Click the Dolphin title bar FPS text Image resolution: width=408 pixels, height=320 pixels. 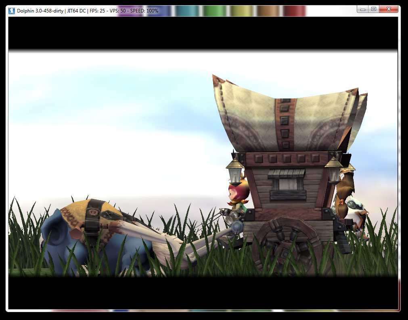click(98, 10)
